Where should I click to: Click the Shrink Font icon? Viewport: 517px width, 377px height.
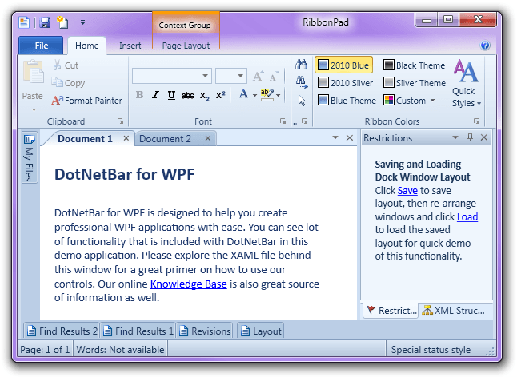(x=274, y=76)
